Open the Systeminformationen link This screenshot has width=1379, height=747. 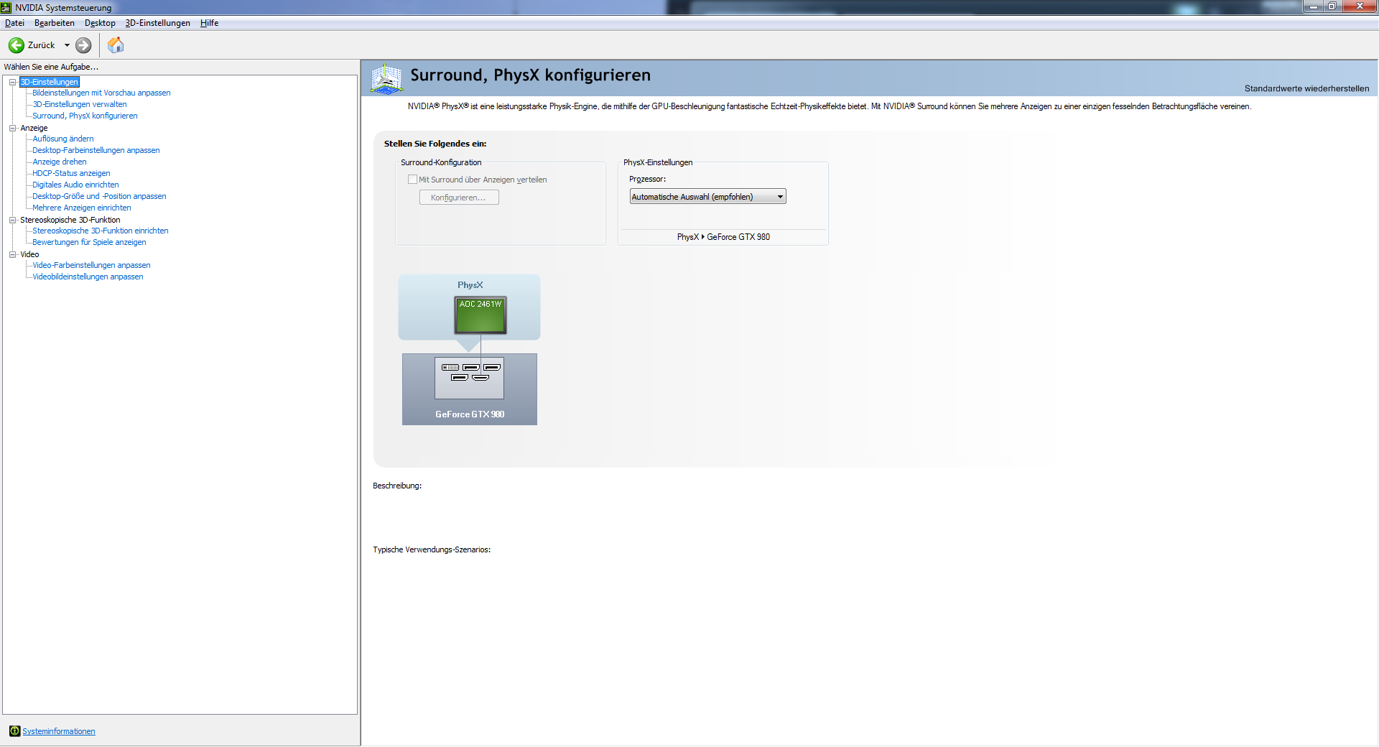tap(59, 731)
